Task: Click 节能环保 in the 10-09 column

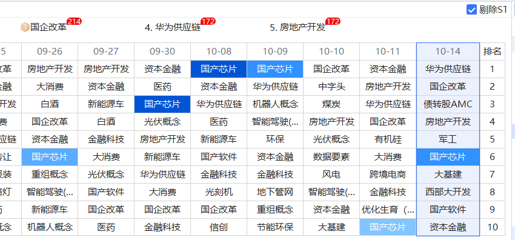Action: point(275,227)
